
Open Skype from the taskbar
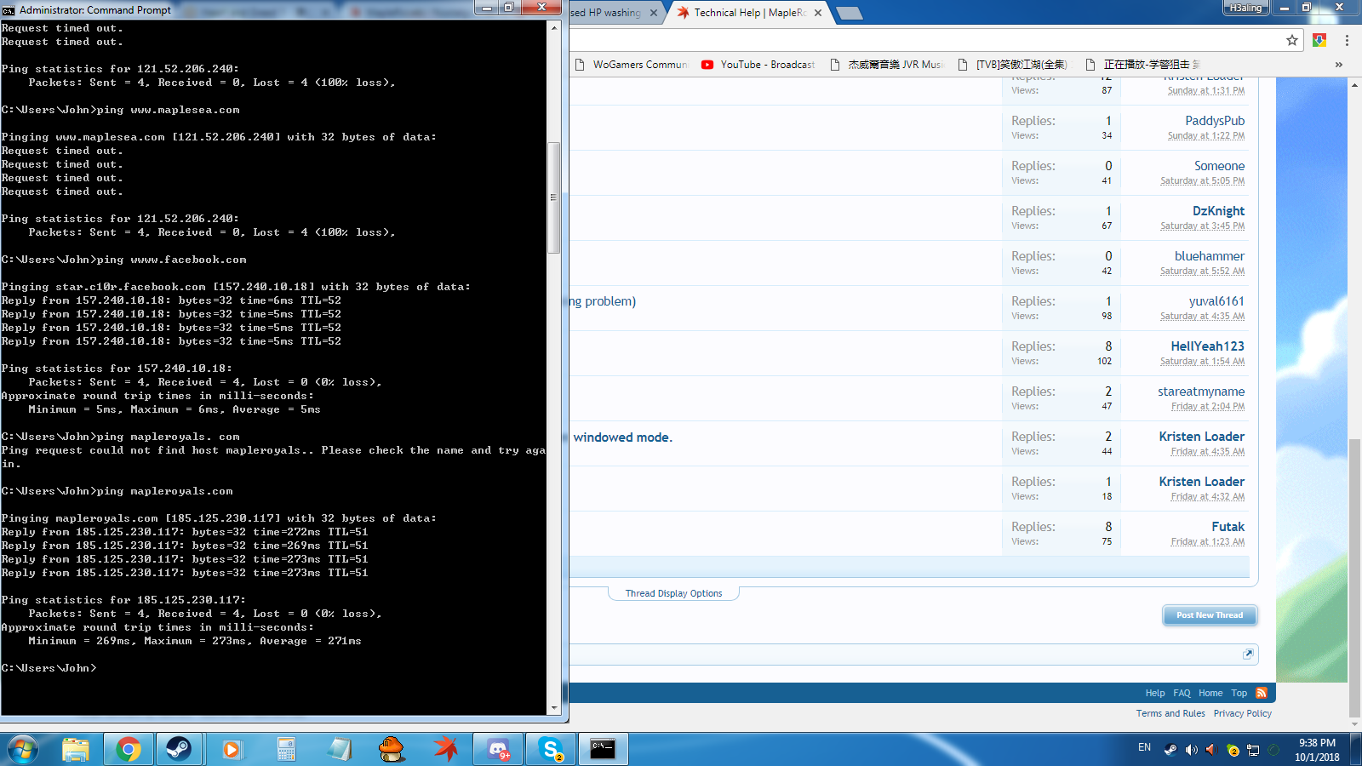(551, 749)
